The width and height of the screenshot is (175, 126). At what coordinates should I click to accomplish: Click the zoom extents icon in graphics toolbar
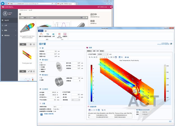coord(97,57)
